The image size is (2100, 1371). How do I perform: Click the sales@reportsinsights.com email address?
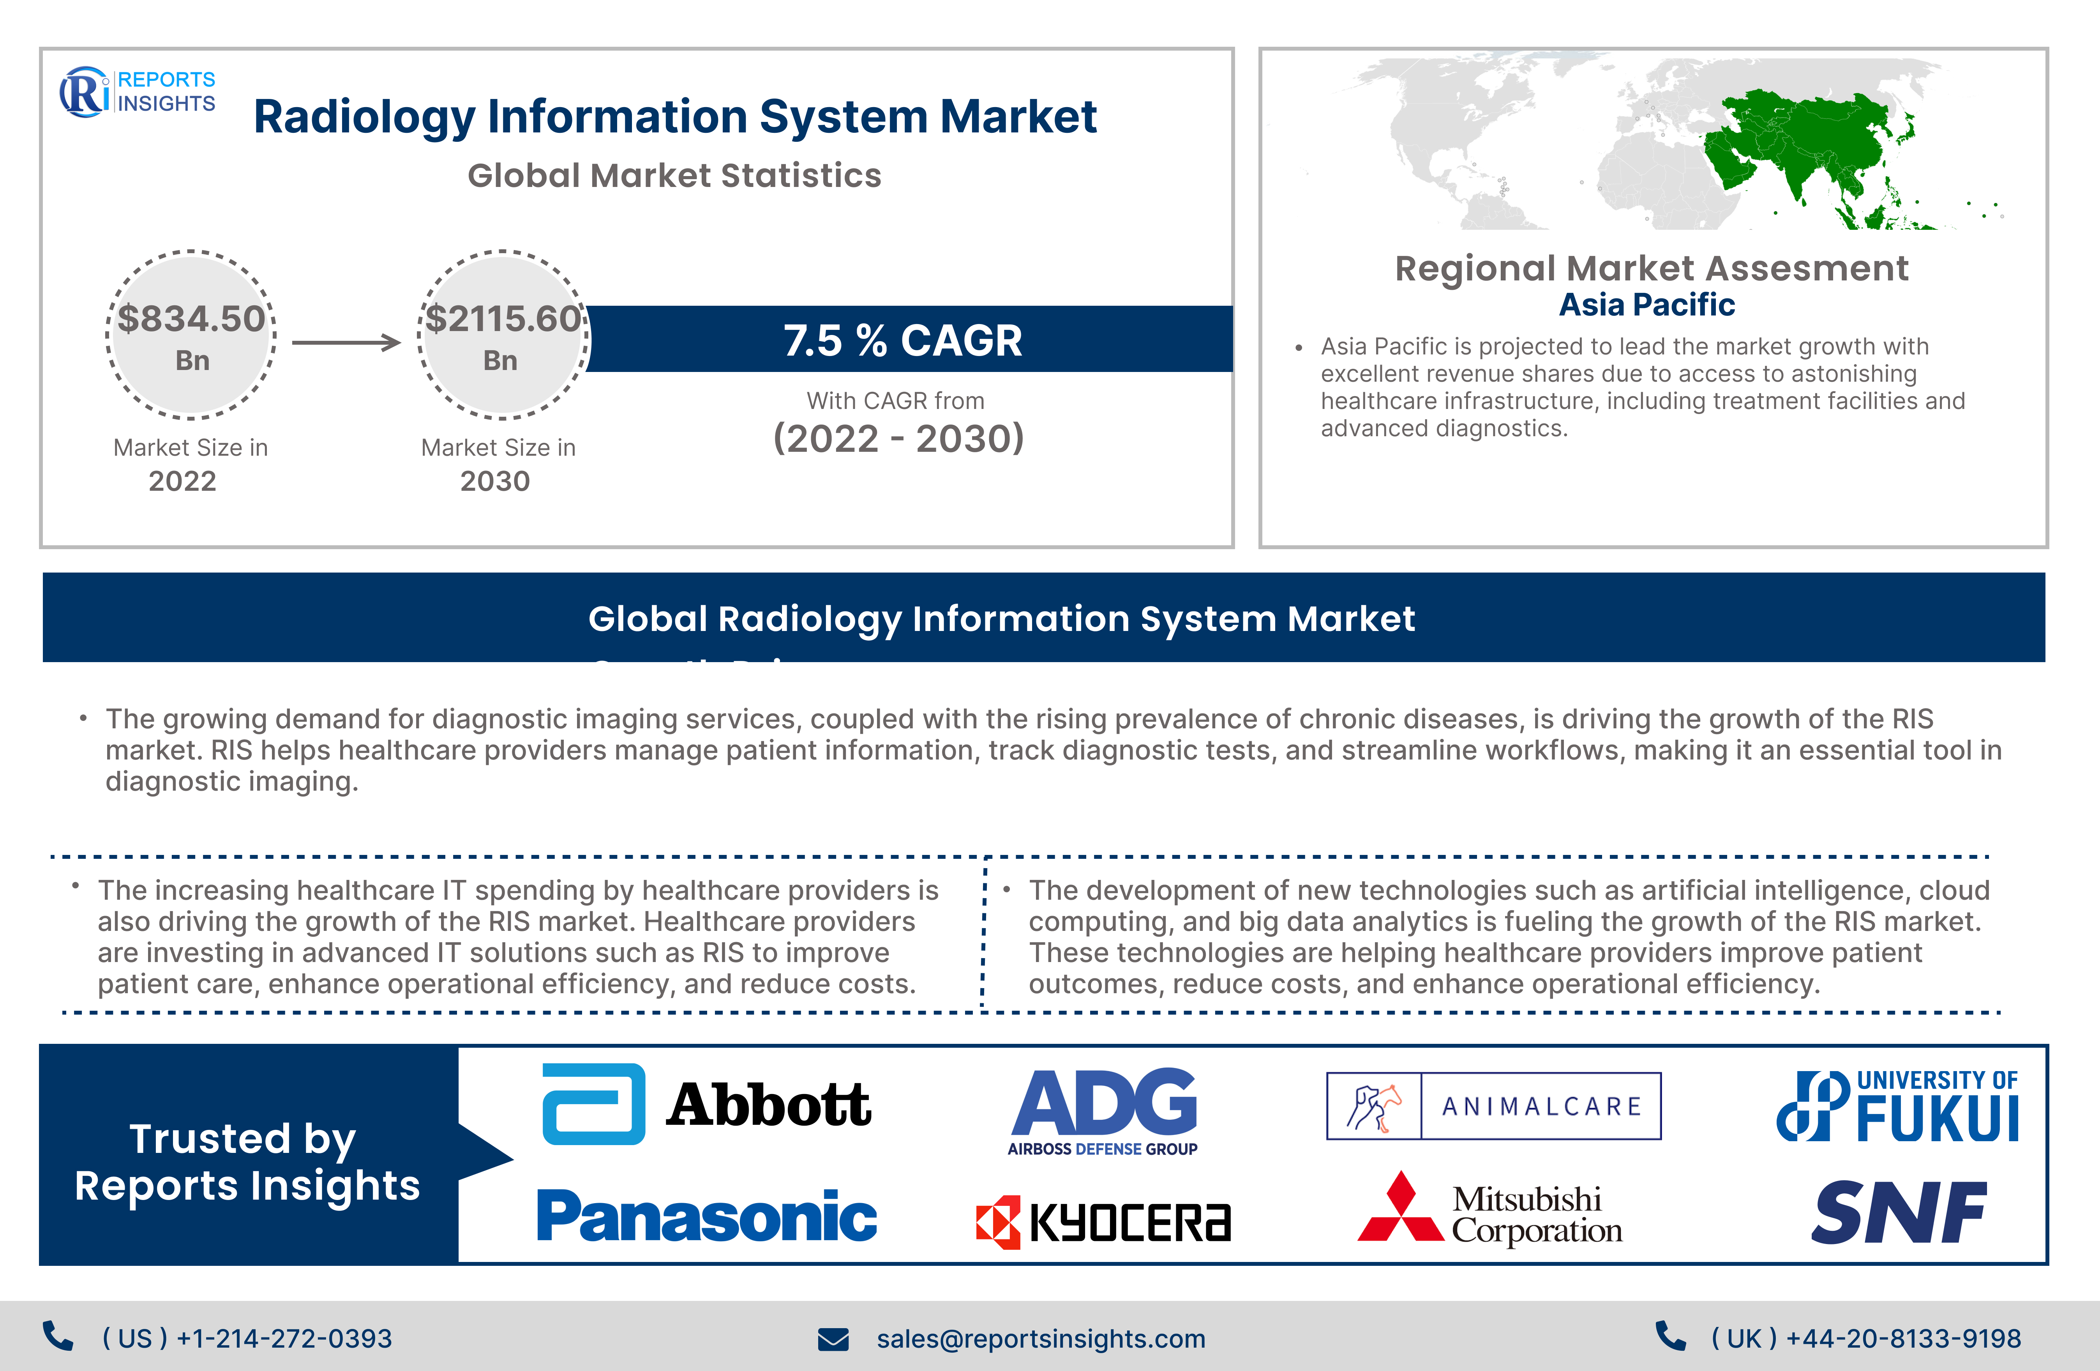click(1040, 1338)
